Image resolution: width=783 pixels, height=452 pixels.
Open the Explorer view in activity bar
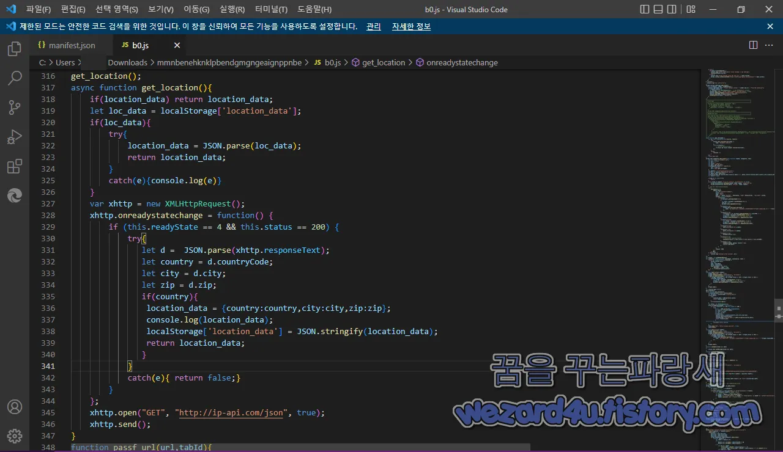click(x=15, y=49)
